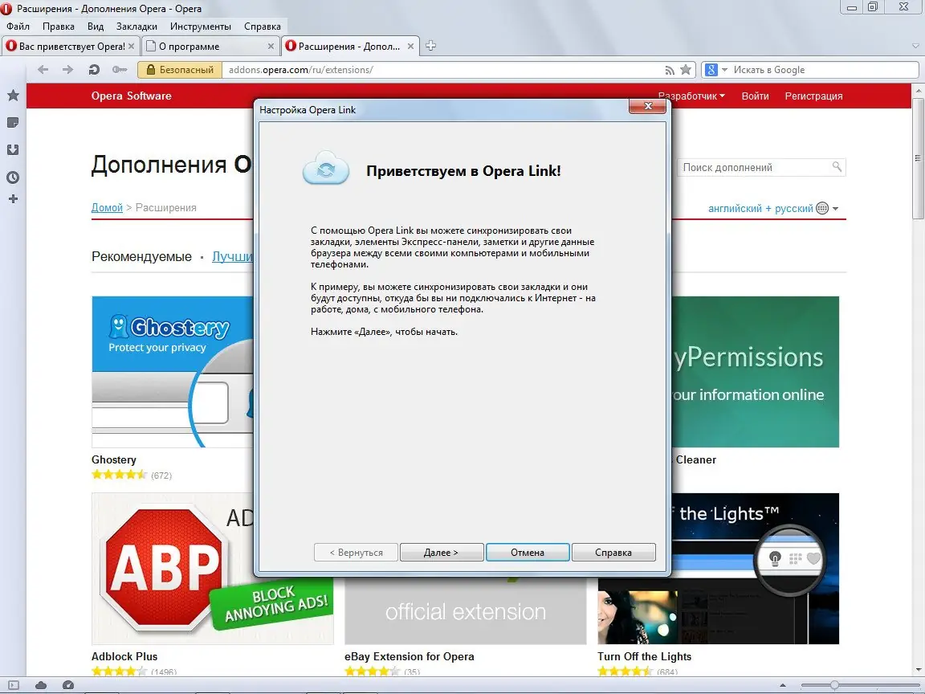Viewport: 925px width, 694px height.
Task: Open Bookmarks panel star in sidebar
Action: click(13, 96)
